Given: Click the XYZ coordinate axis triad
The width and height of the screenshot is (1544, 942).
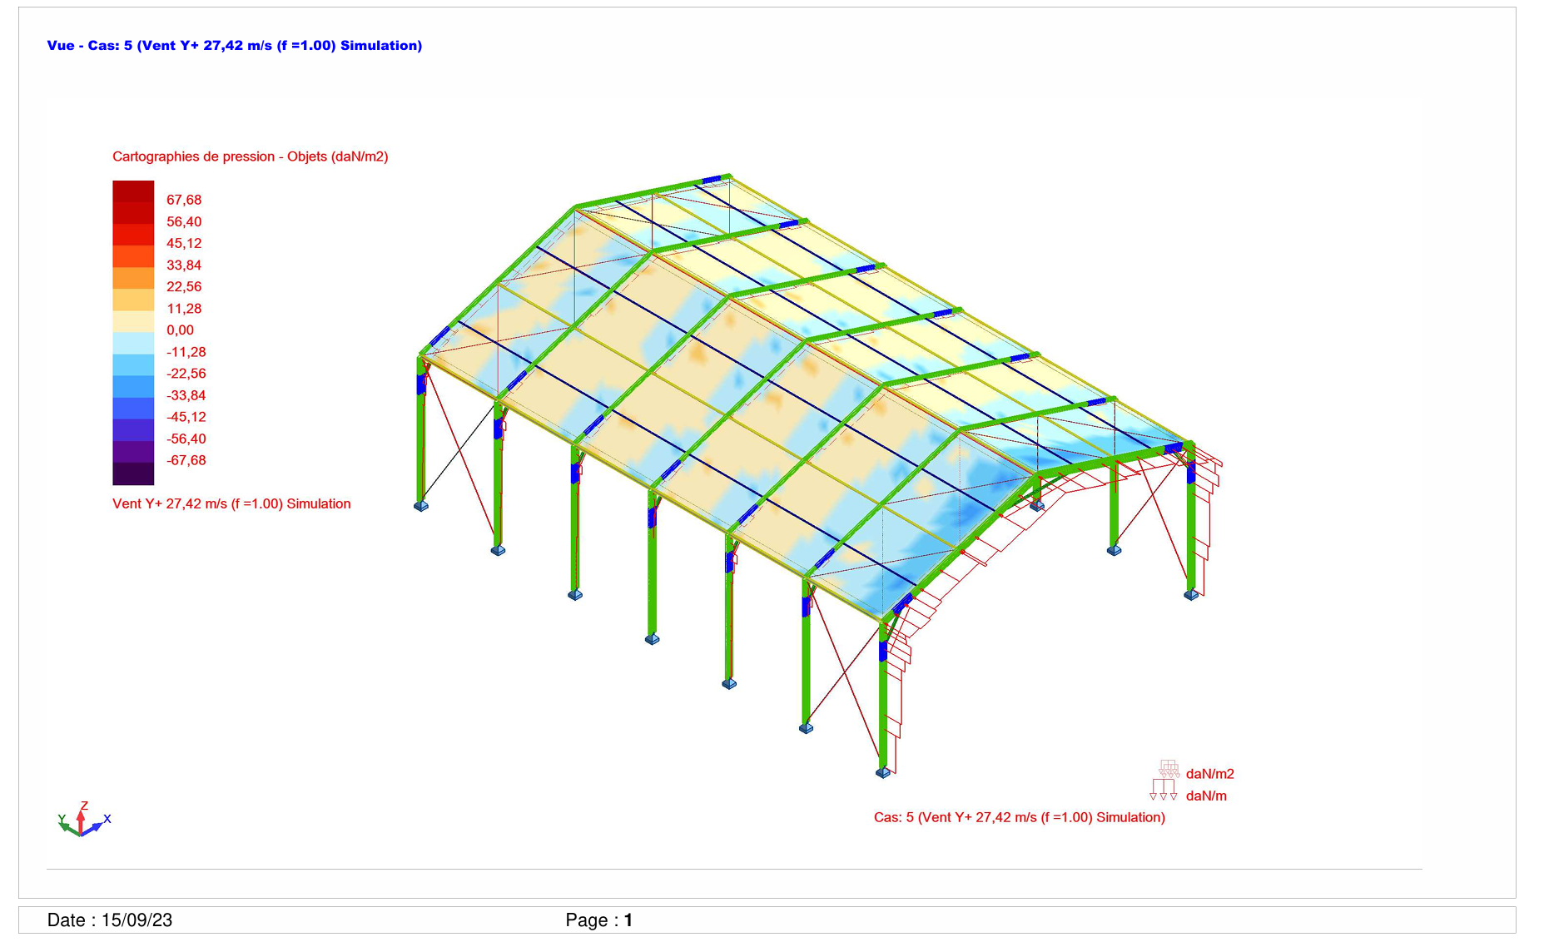Looking at the screenshot, I should point(82,822).
